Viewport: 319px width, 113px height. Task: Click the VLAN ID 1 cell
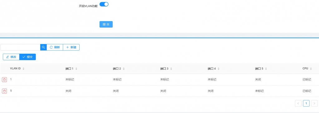[x=11, y=79]
